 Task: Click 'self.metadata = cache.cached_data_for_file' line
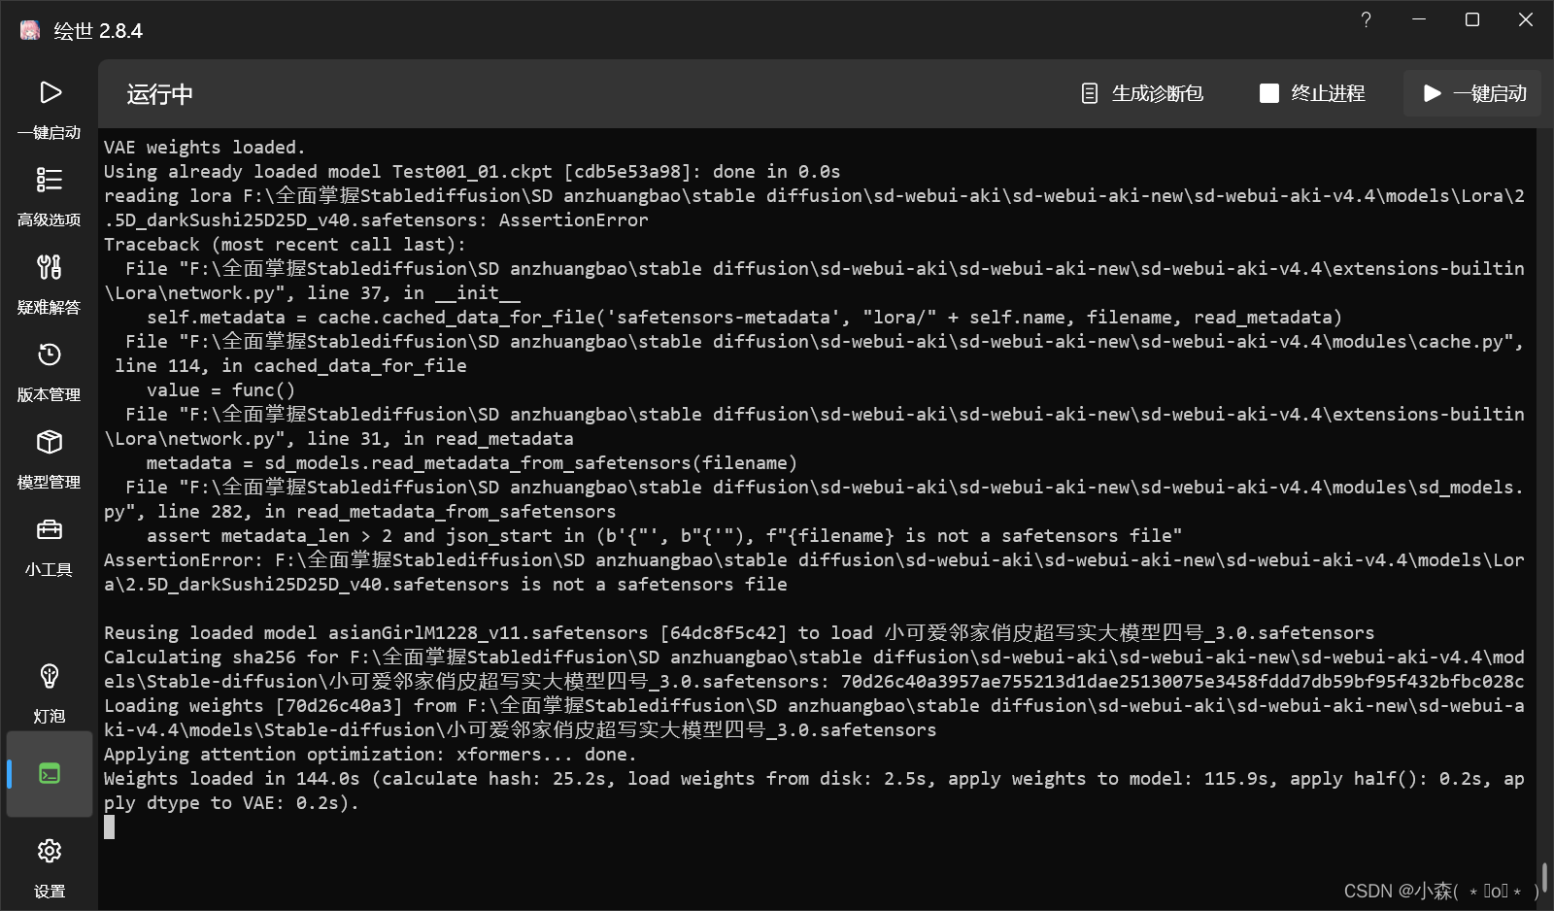click(744, 318)
